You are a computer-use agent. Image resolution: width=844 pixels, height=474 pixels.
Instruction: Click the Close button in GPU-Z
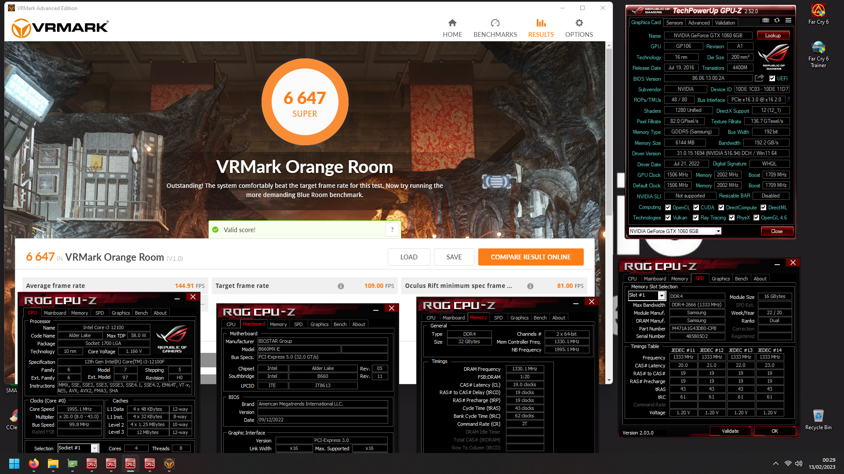(777, 231)
